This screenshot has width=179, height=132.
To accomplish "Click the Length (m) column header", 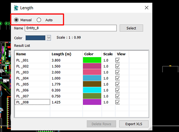I will coord(66,54).
